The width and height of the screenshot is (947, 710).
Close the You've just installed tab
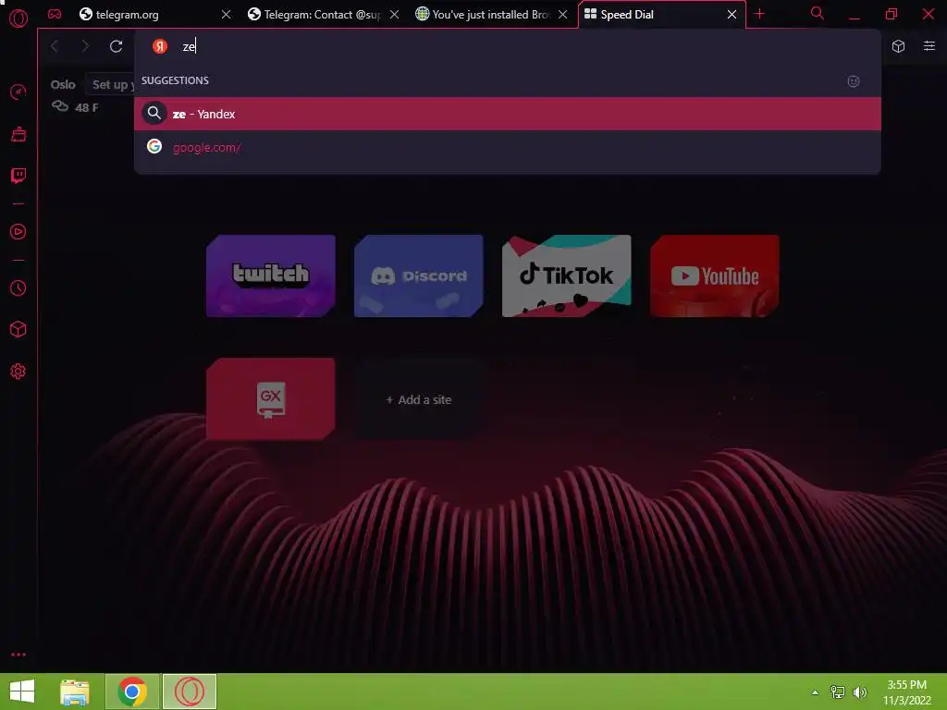[x=563, y=14]
